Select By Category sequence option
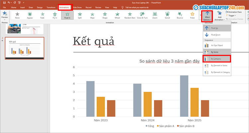This screenshot has width=249, height=133. (217, 59)
